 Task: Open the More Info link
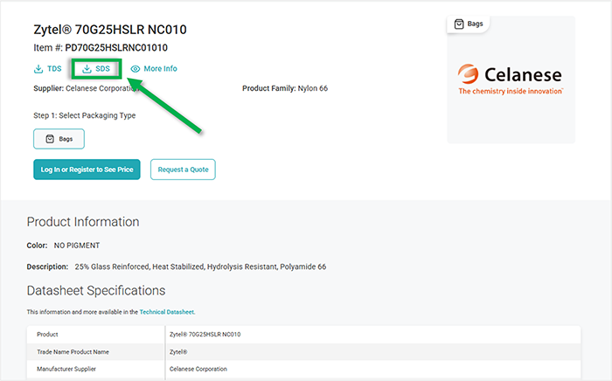(154, 69)
